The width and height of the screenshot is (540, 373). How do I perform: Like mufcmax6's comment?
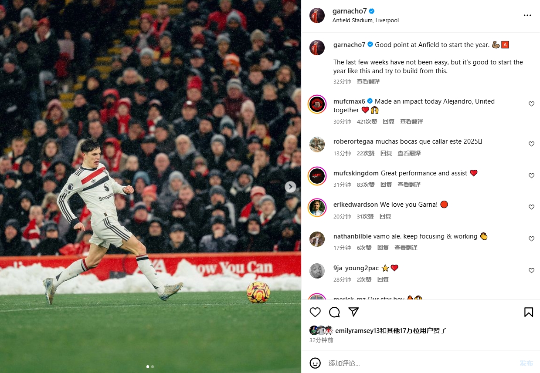point(531,104)
